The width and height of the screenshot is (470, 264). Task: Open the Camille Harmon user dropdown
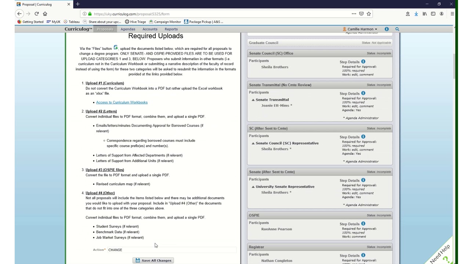[360, 29]
